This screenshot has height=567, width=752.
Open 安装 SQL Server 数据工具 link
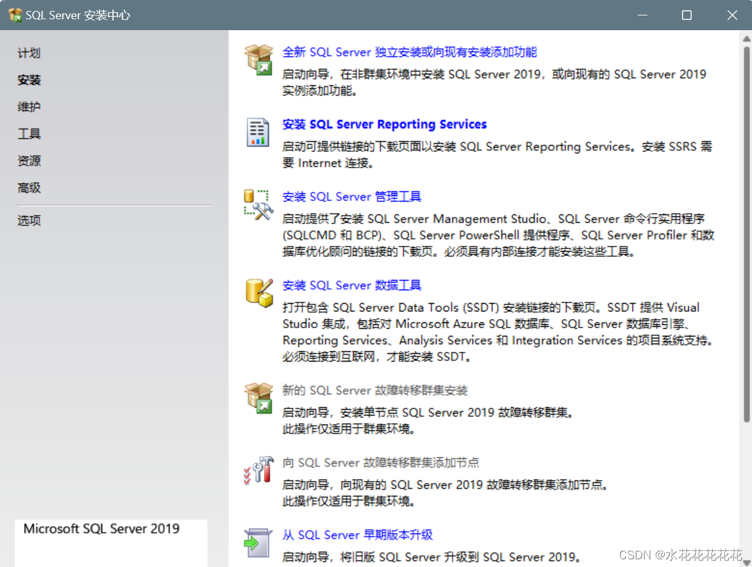click(351, 285)
